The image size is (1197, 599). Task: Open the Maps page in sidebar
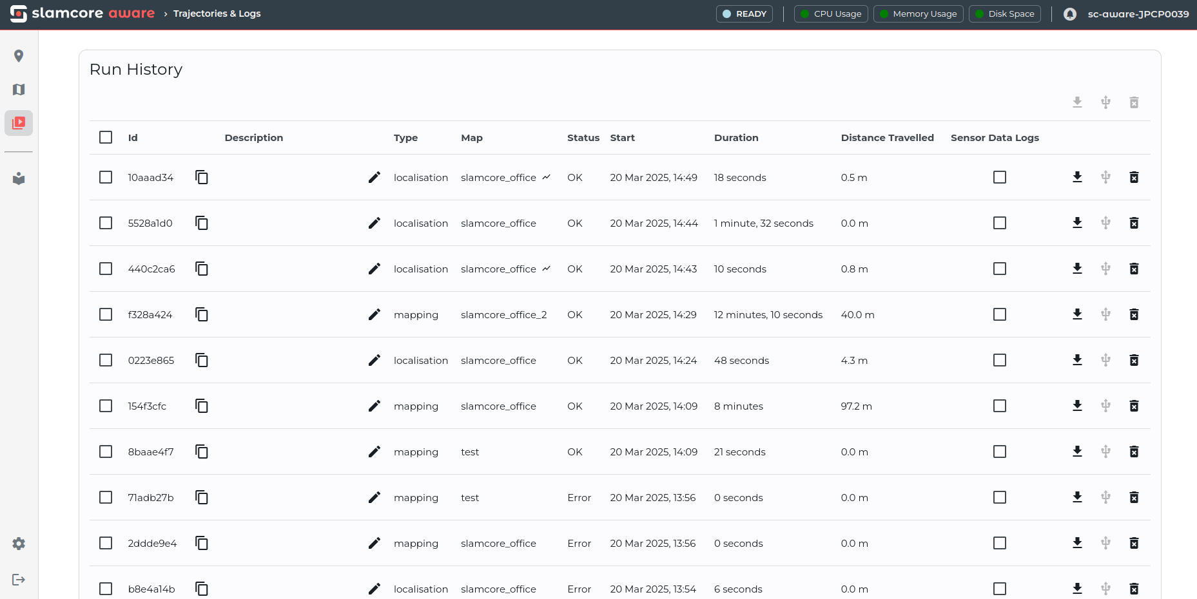(19, 90)
